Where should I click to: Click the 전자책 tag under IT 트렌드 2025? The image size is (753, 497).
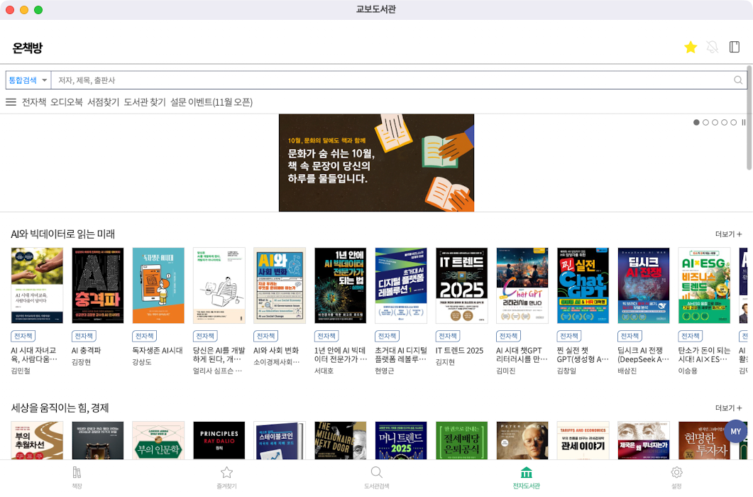448,336
